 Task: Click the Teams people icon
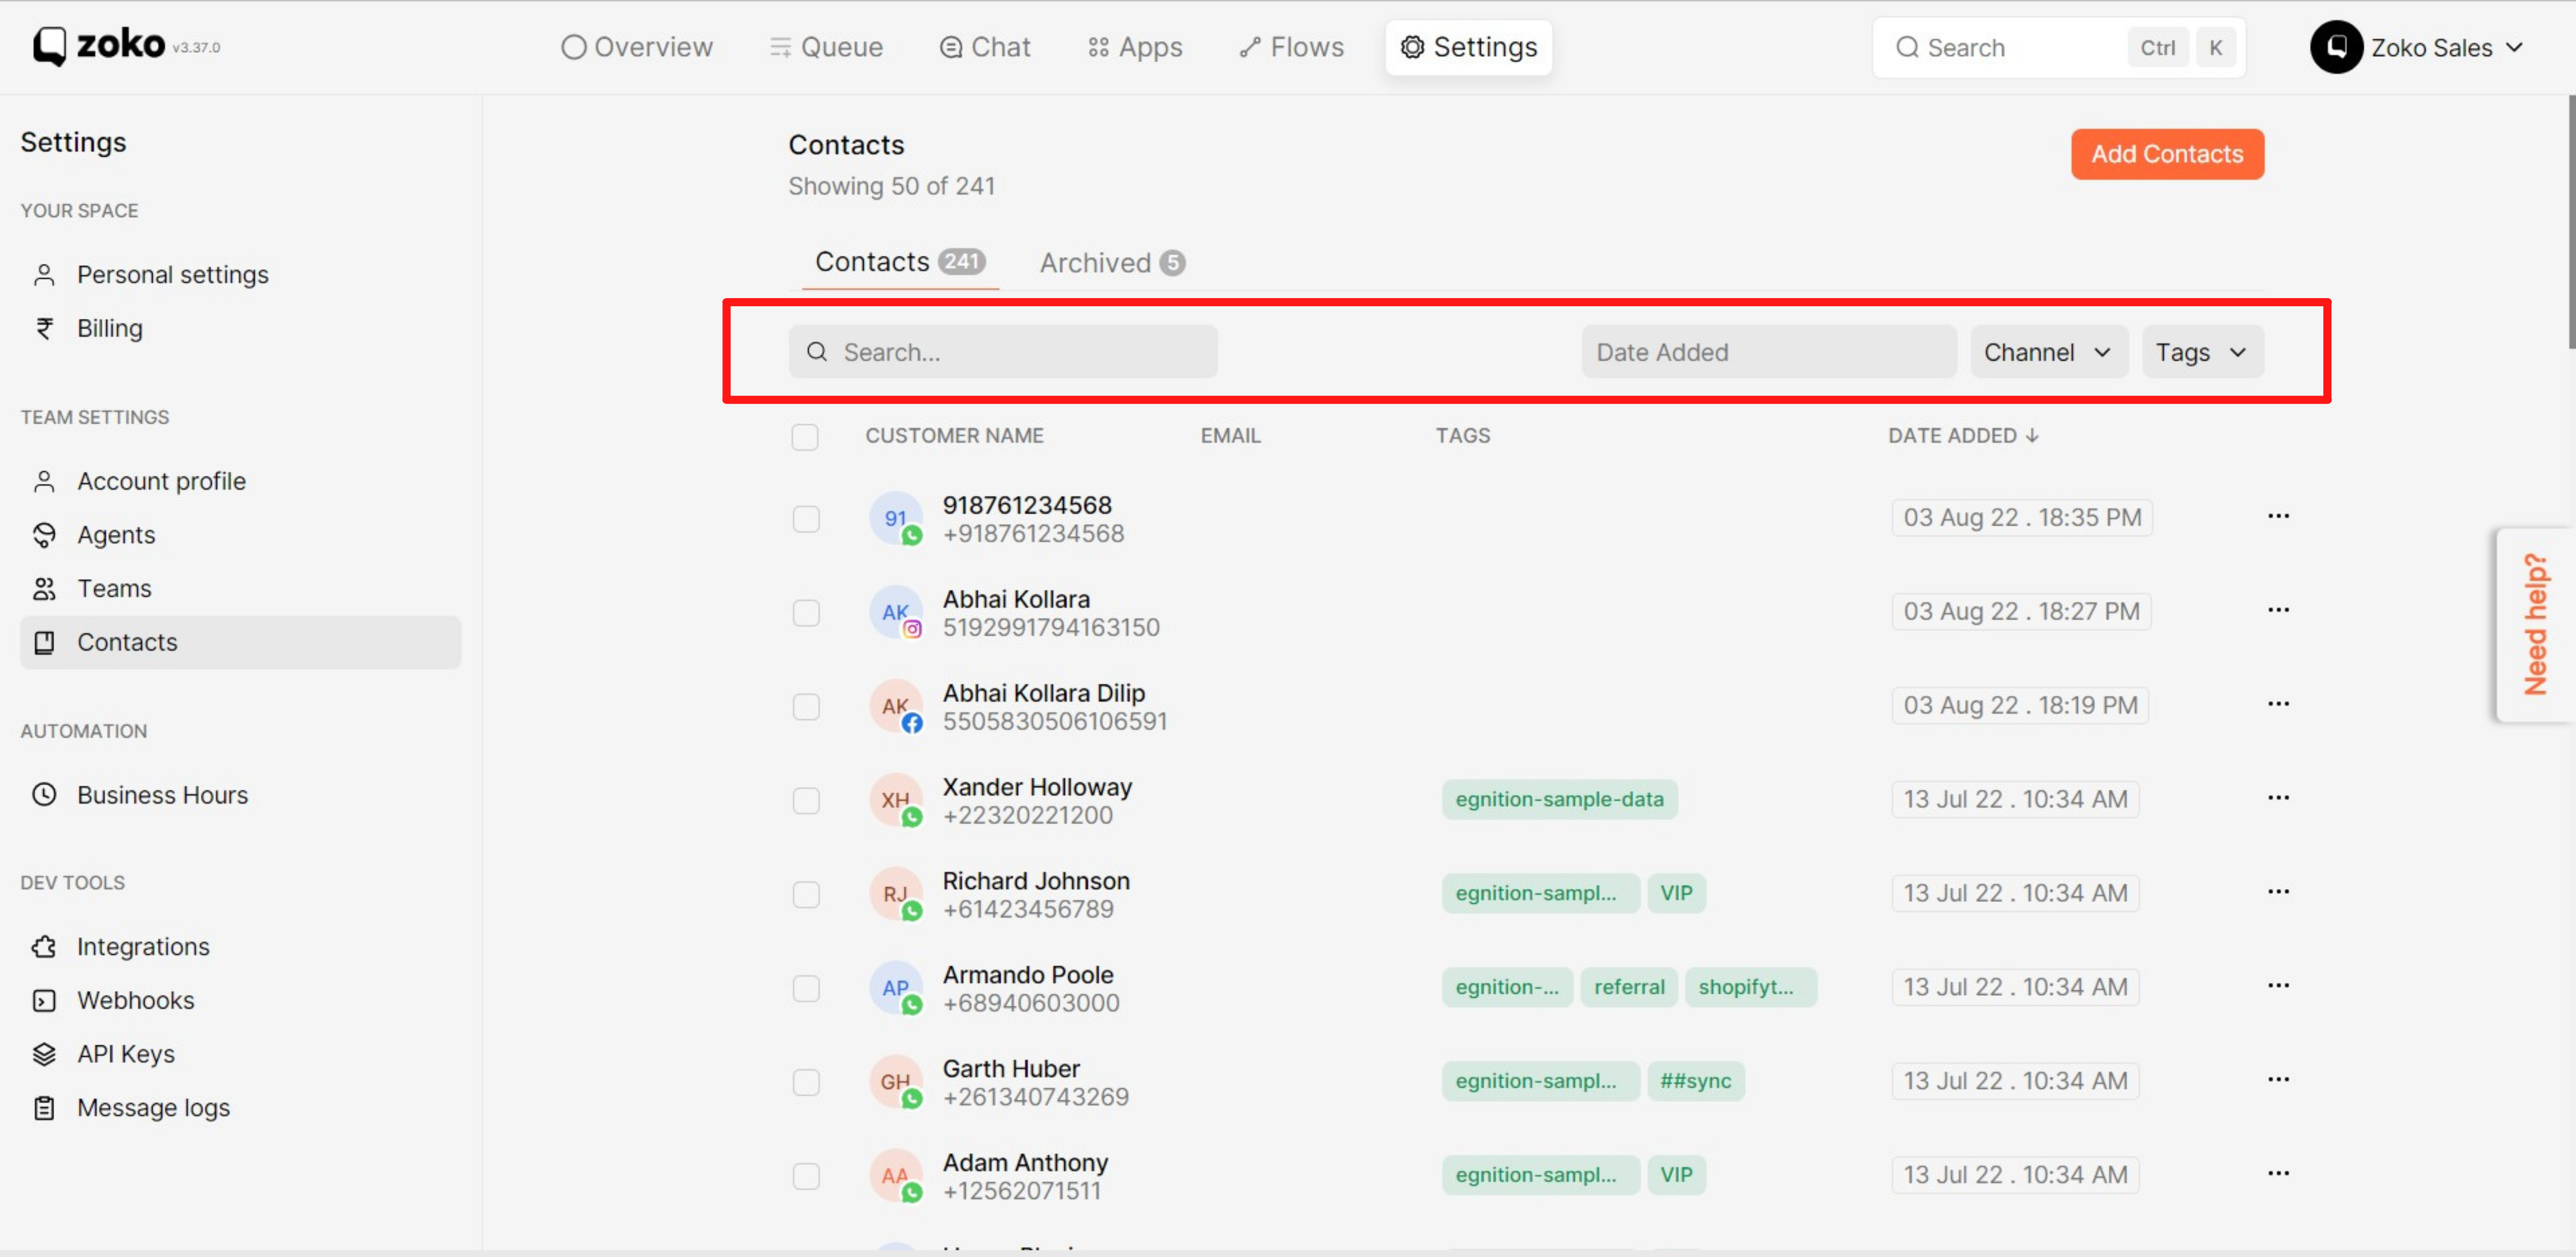(44, 589)
